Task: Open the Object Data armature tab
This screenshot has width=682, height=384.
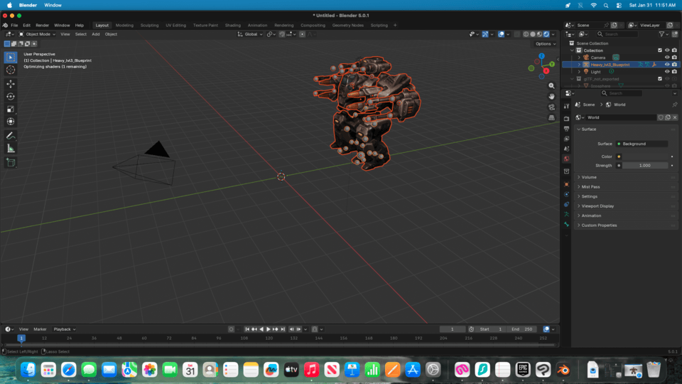Action: [566, 215]
